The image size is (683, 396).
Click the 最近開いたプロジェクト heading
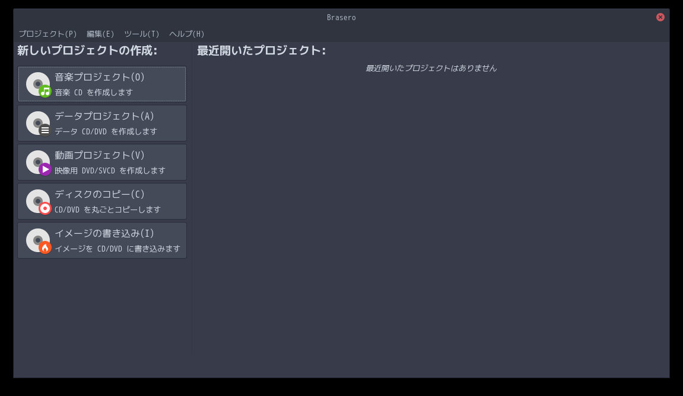(x=261, y=50)
